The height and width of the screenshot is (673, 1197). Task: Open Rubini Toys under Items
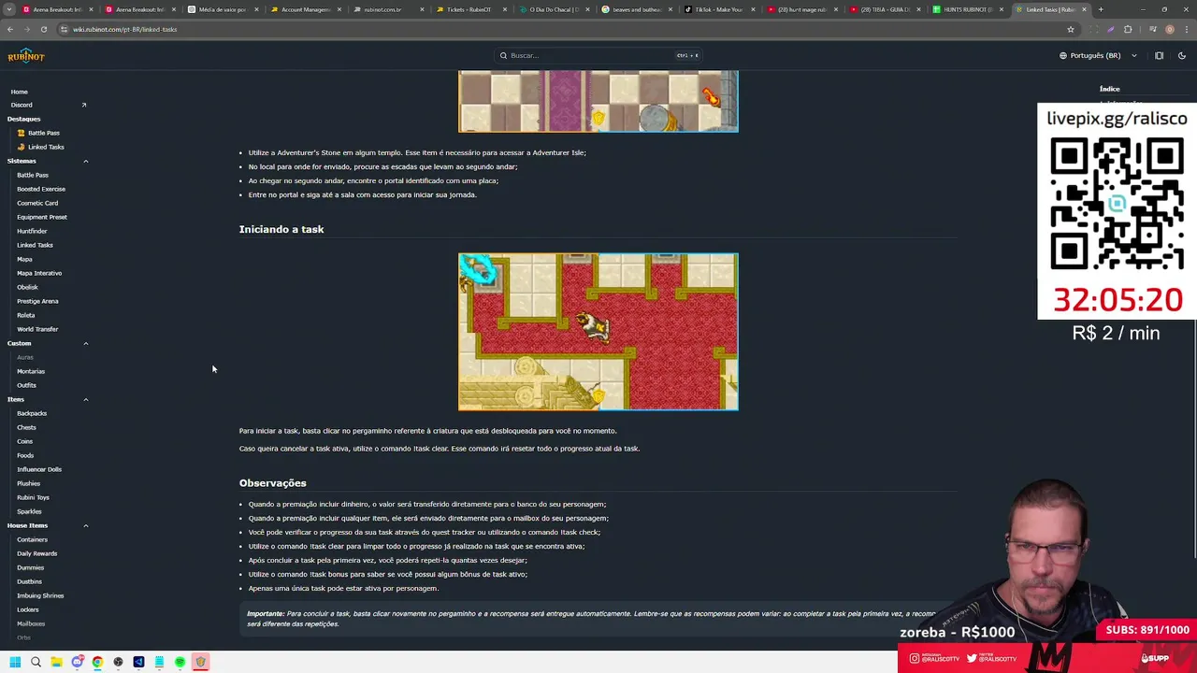point(33,497)
